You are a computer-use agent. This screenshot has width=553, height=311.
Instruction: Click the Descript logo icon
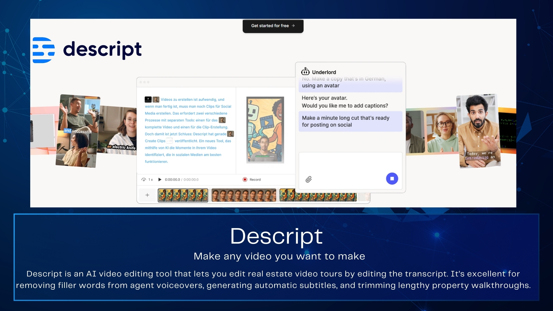(44, 50)
